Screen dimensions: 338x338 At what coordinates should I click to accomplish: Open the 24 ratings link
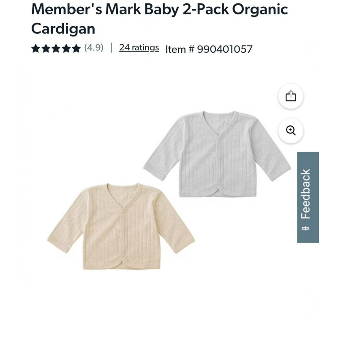[x=139, y=48]
